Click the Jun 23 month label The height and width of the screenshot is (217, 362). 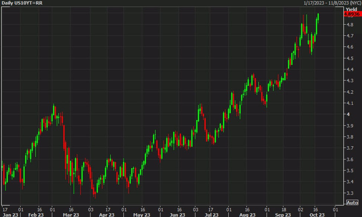click(x=178, y=214)
